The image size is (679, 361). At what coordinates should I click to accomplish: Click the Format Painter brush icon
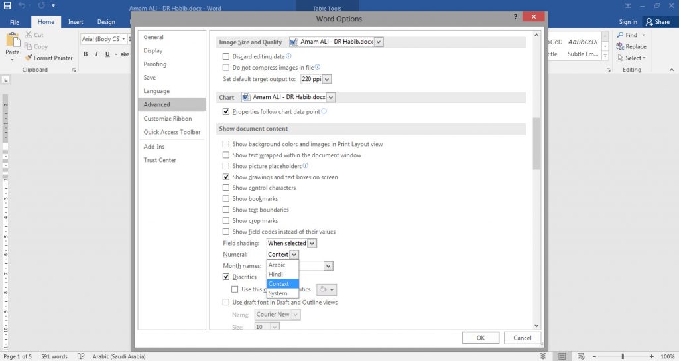pyautogui.click(x=29, y=58)
